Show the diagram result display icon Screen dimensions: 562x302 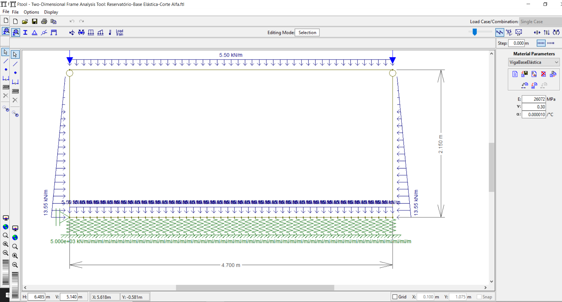[500, 33]
